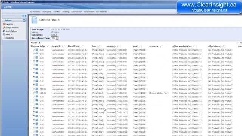
Task: Click the office products inc column header
Action: tap(182, 46)
